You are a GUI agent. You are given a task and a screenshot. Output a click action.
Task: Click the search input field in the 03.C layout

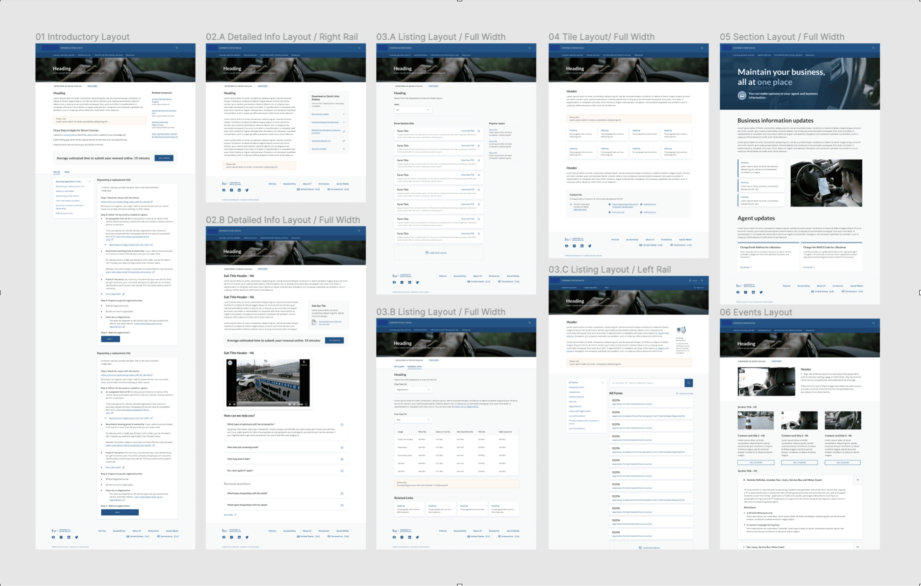646,383
